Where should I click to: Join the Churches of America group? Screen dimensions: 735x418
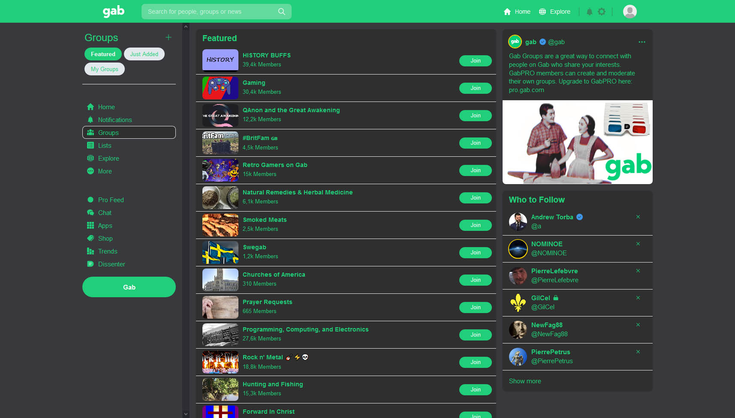click(476, 280)
